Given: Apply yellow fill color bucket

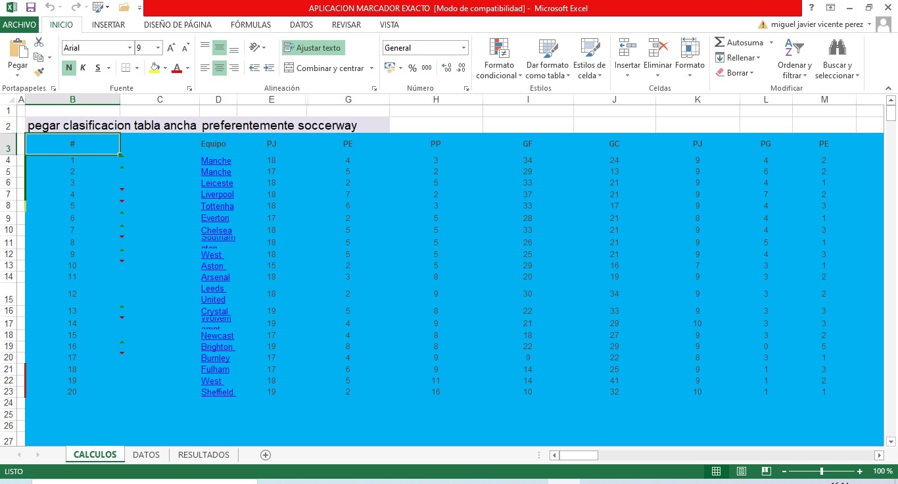Looking at the screenshot, I should (x=154, y=68).
